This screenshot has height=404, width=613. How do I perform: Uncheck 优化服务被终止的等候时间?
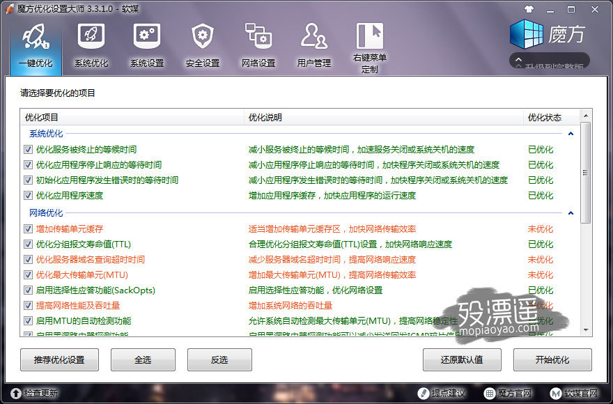28,149
